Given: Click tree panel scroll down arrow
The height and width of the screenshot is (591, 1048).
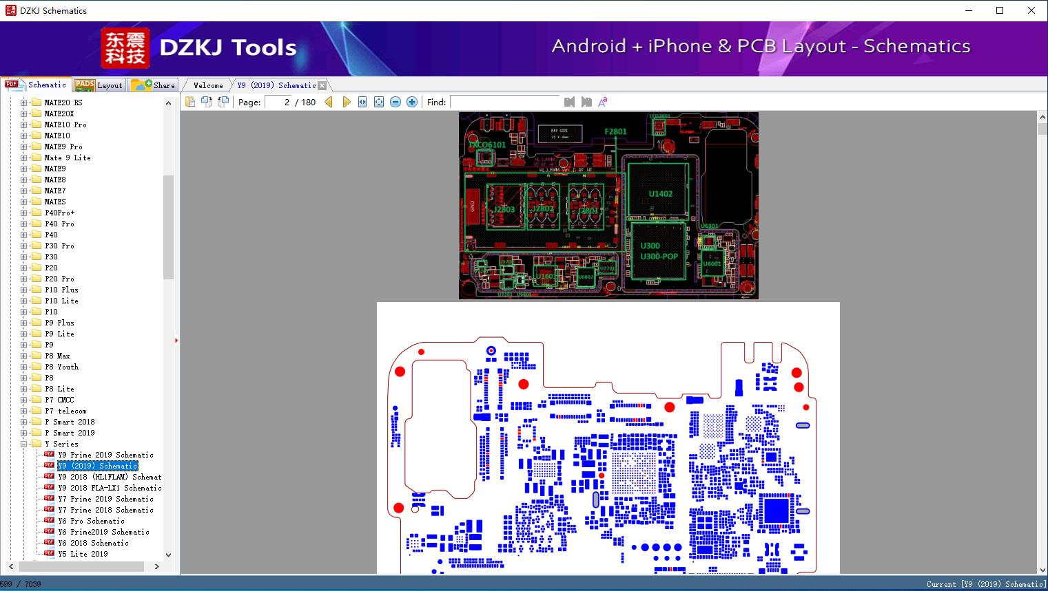Looking at the screenshot, I should (168, 555).
